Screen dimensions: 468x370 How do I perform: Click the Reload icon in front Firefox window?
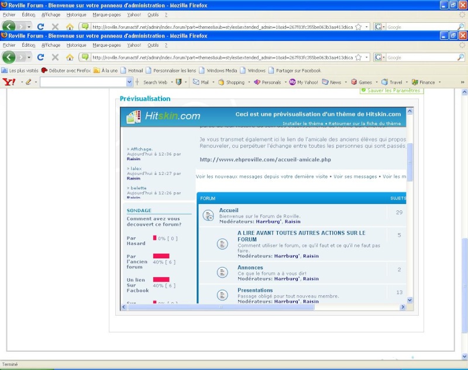pos(40,57)
